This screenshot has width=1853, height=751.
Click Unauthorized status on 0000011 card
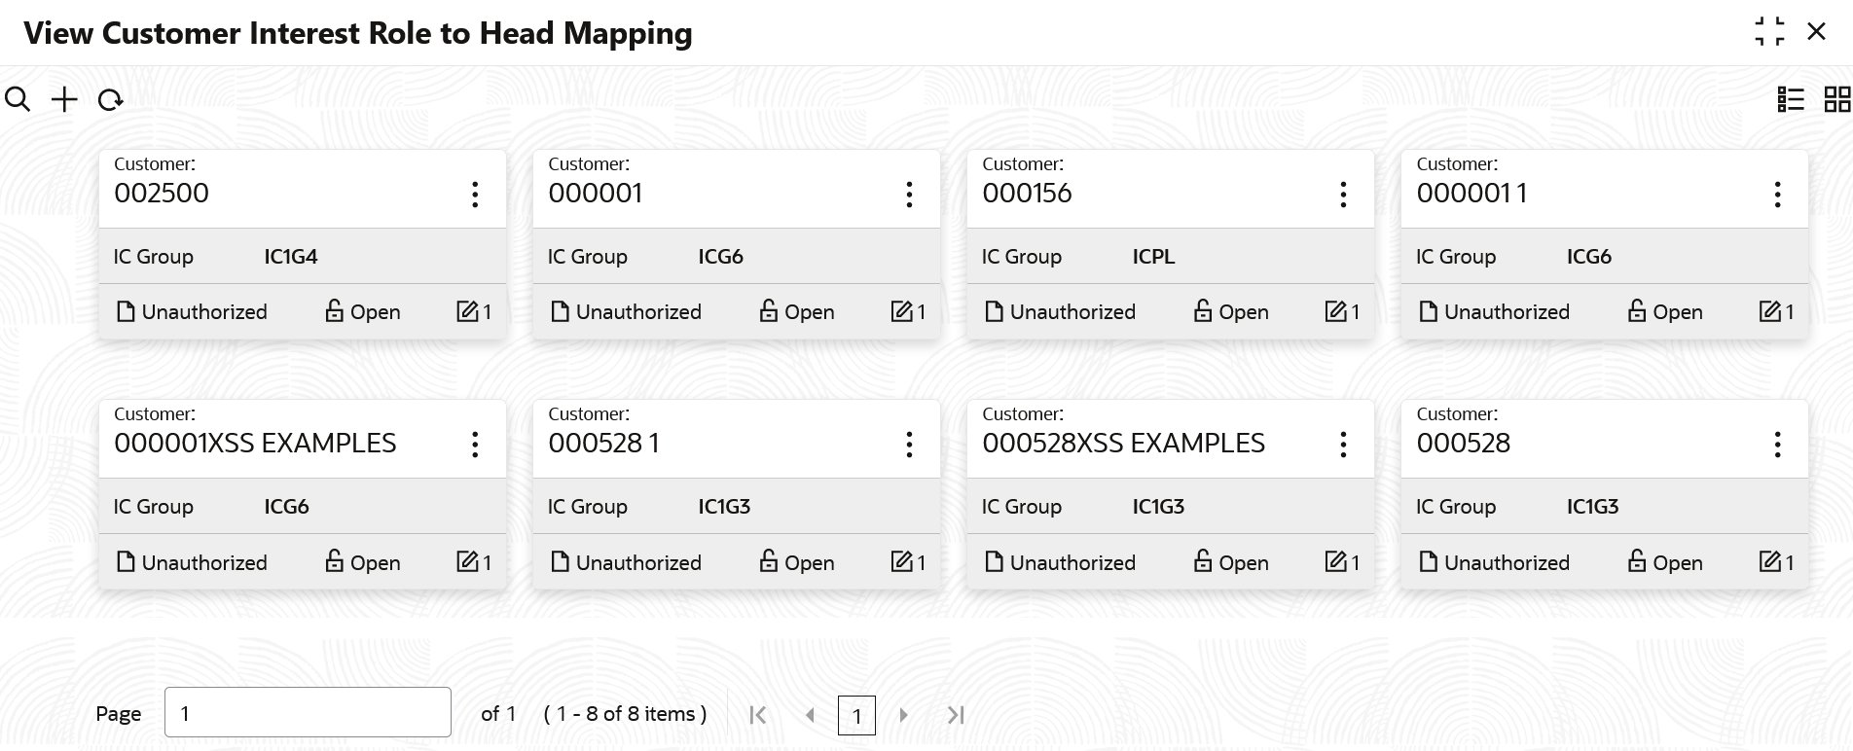[x=1495, y=311]
